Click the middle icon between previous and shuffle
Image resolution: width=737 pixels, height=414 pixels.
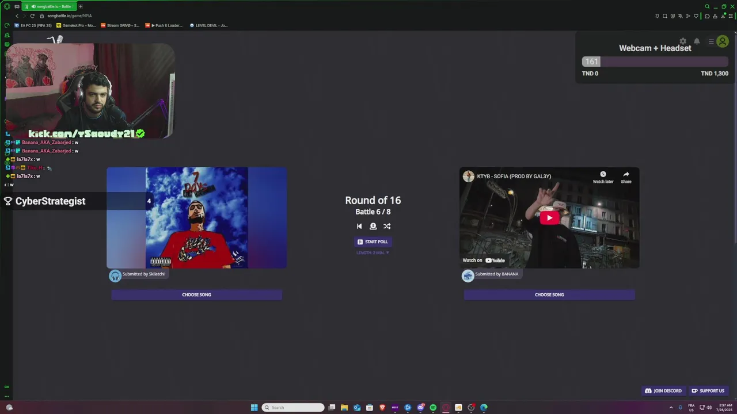coord(373,227)
